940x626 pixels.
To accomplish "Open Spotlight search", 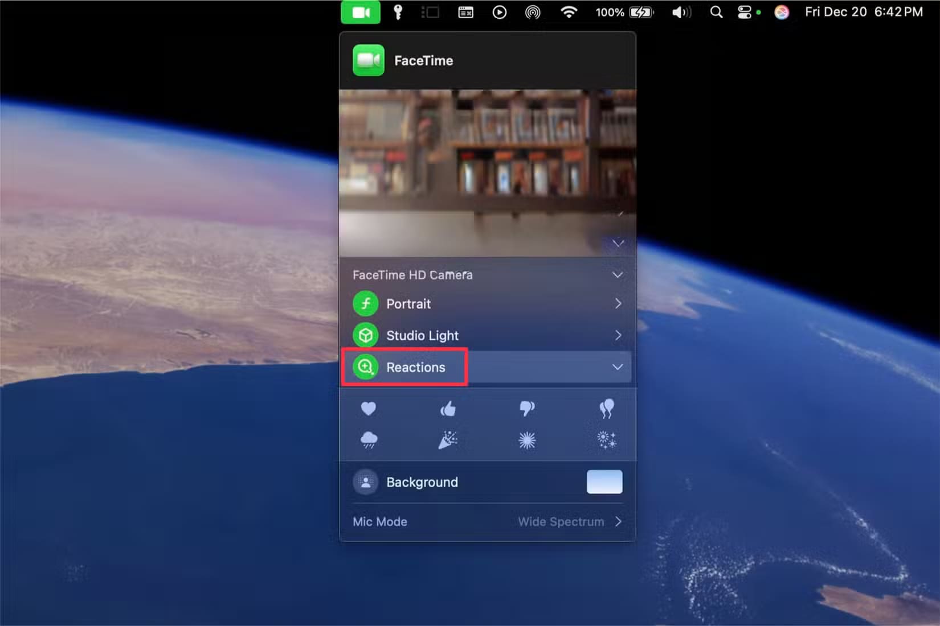I will point(717,12).
